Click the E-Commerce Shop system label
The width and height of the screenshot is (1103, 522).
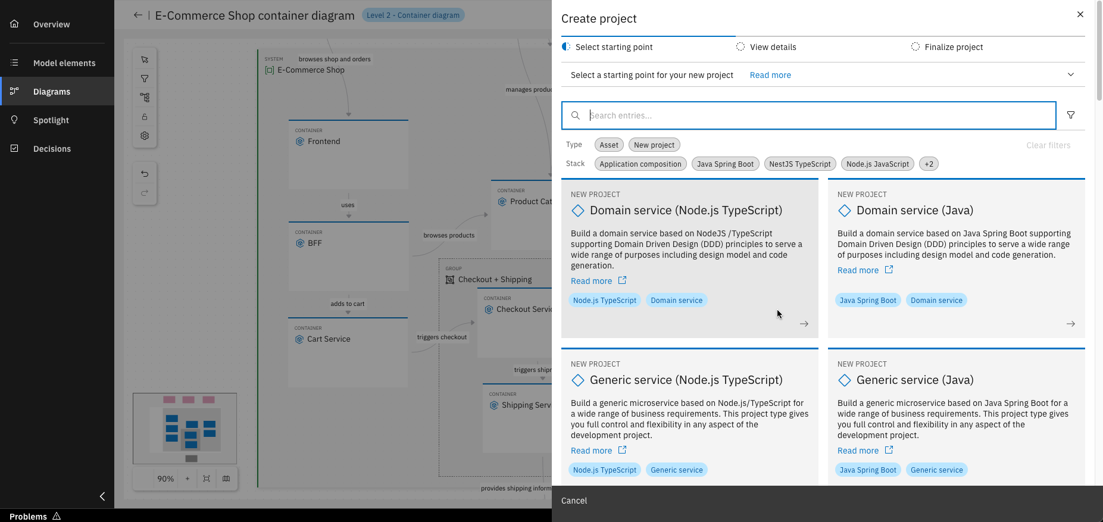[311, 70]
